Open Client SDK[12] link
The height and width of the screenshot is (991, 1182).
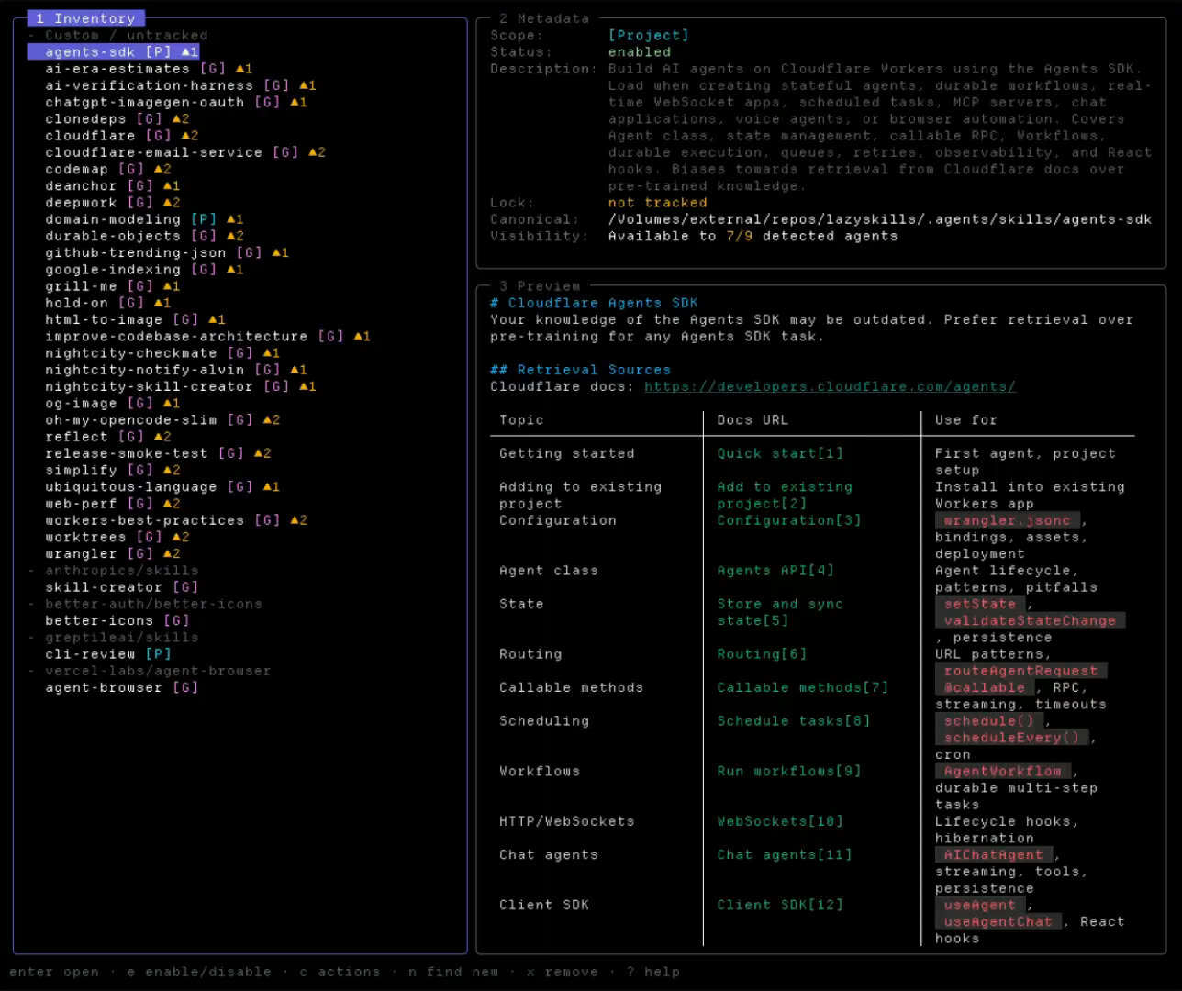tap(780, 905)
